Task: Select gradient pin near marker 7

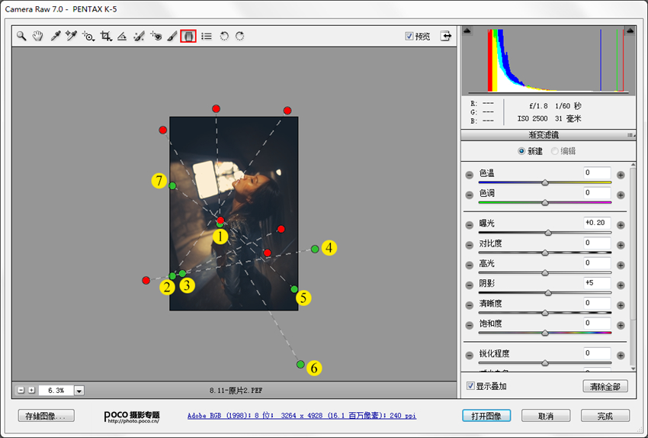Action: tap(173, 185)
